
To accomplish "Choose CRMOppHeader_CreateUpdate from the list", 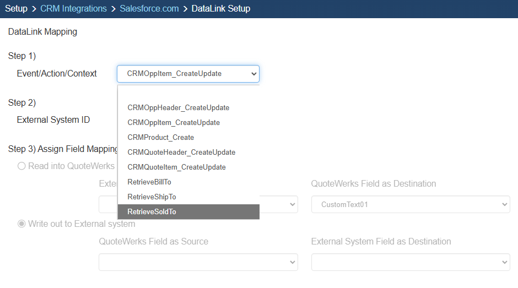I will [x=178, y=108].
